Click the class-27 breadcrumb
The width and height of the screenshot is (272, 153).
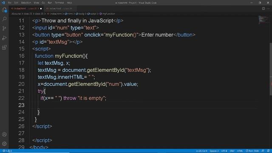click(28, 14)
